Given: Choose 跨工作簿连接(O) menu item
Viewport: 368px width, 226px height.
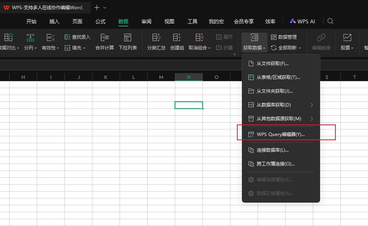Looking at the screenshot, I should [x=281, y=164].
